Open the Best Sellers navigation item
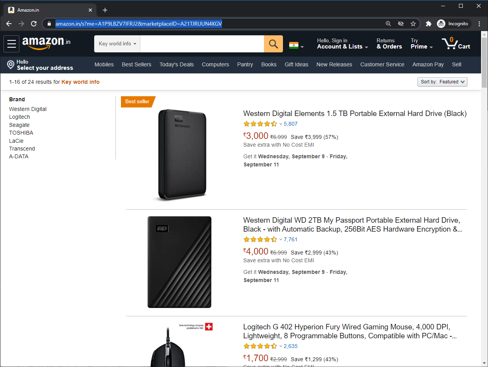 [x=136, y=64]
